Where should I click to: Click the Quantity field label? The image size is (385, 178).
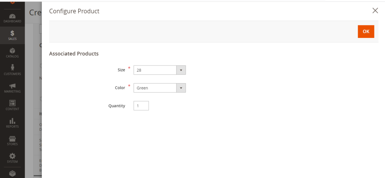point(117,106)
